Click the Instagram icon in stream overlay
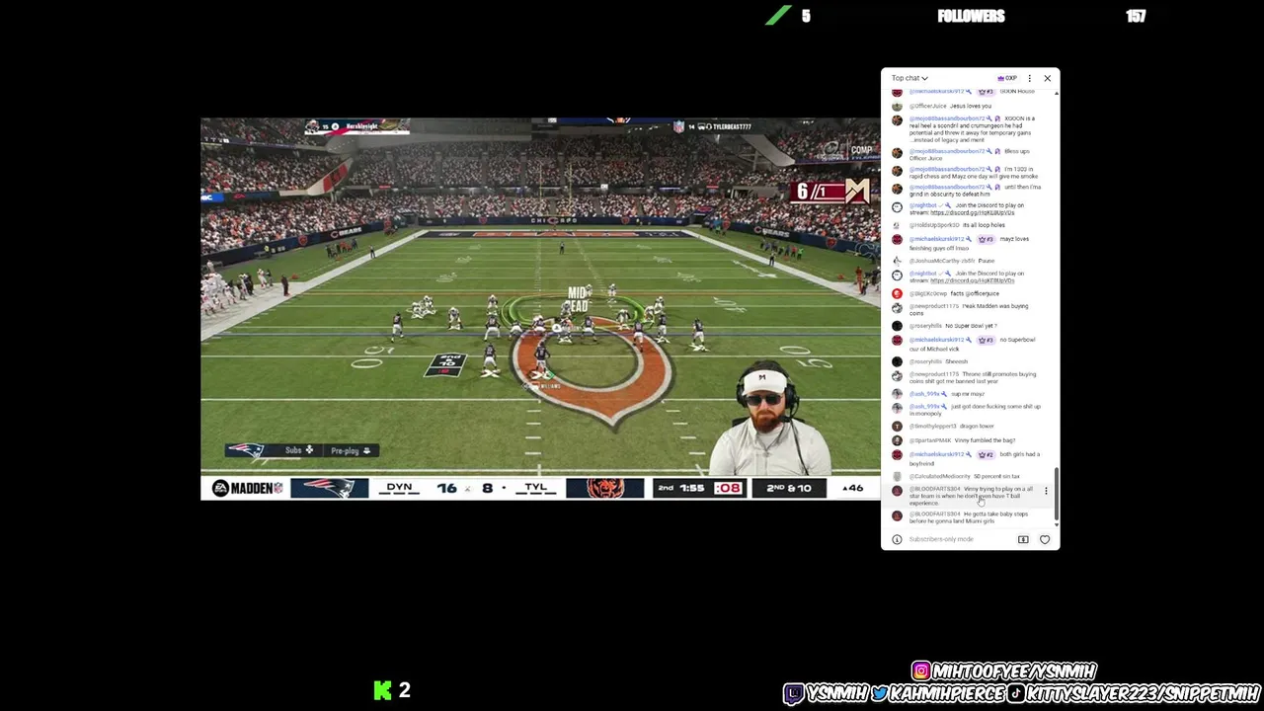1264x711 pixels. pos(921,671)
